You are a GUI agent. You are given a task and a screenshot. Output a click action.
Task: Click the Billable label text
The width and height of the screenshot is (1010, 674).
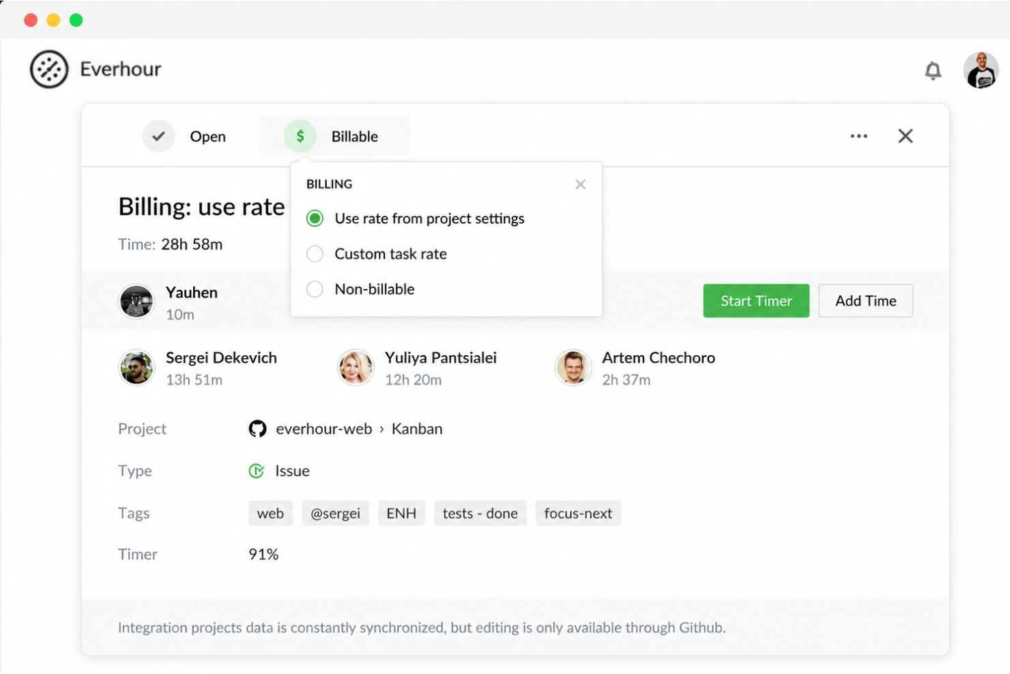[355, 137]
